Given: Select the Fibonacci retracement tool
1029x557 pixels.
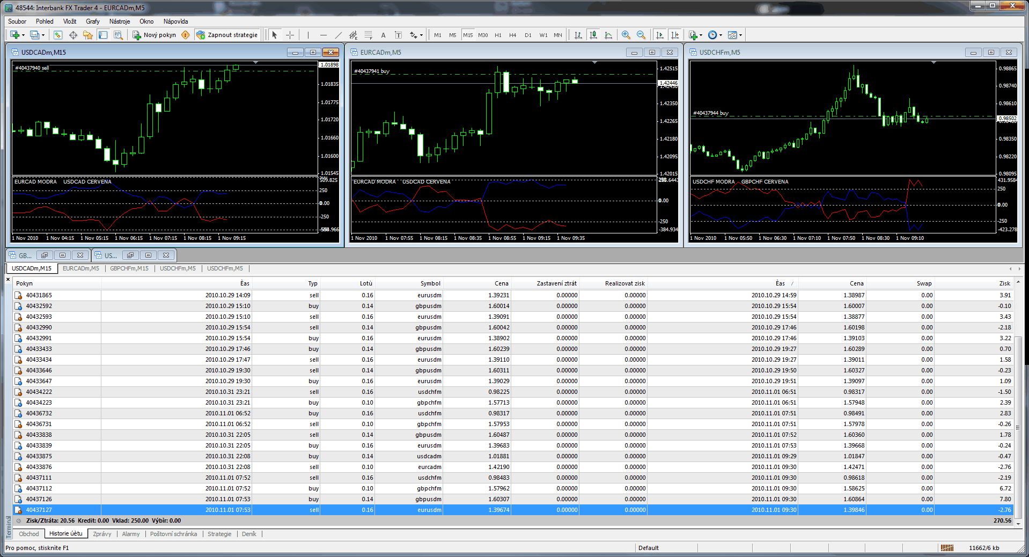Looking at the screenshot, I should pos(368,35).
